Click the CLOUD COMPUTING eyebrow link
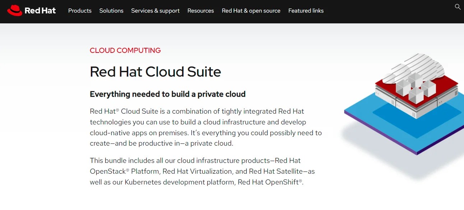 click(x=125, y=50)
